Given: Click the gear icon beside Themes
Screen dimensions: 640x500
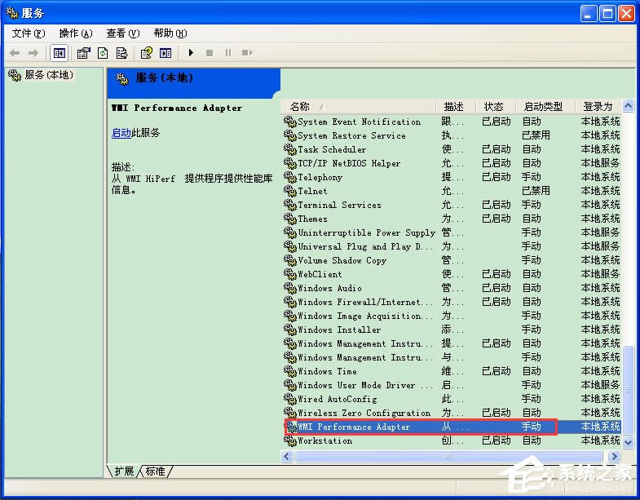Looking at the screenshot, I should pos(289,219).
